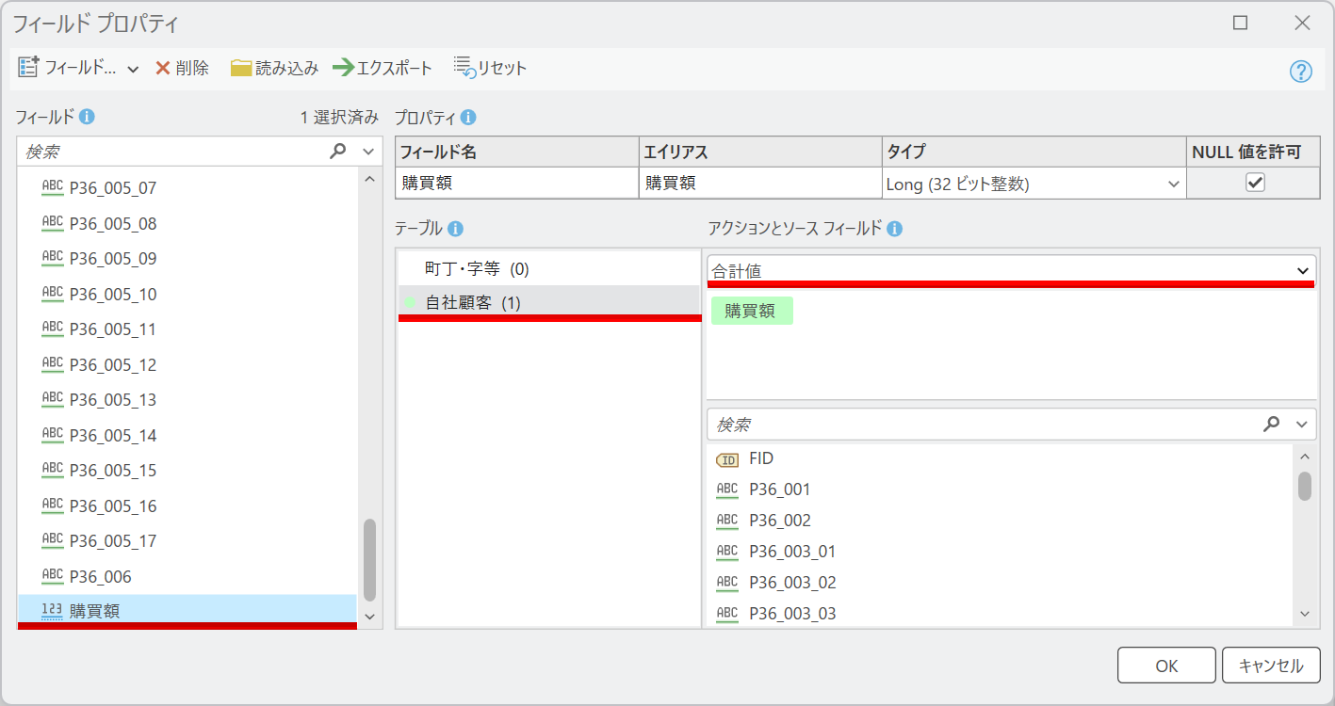This screenshot has height=706, width=1335.
Task: Click the info icon beside アクションとソース フィールド
Action: pos(894,229)
